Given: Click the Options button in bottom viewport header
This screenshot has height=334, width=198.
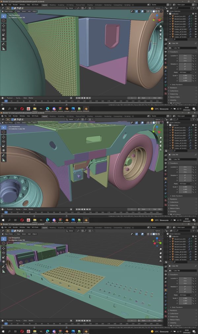Looking at the screenshot, I should [158, 231].
